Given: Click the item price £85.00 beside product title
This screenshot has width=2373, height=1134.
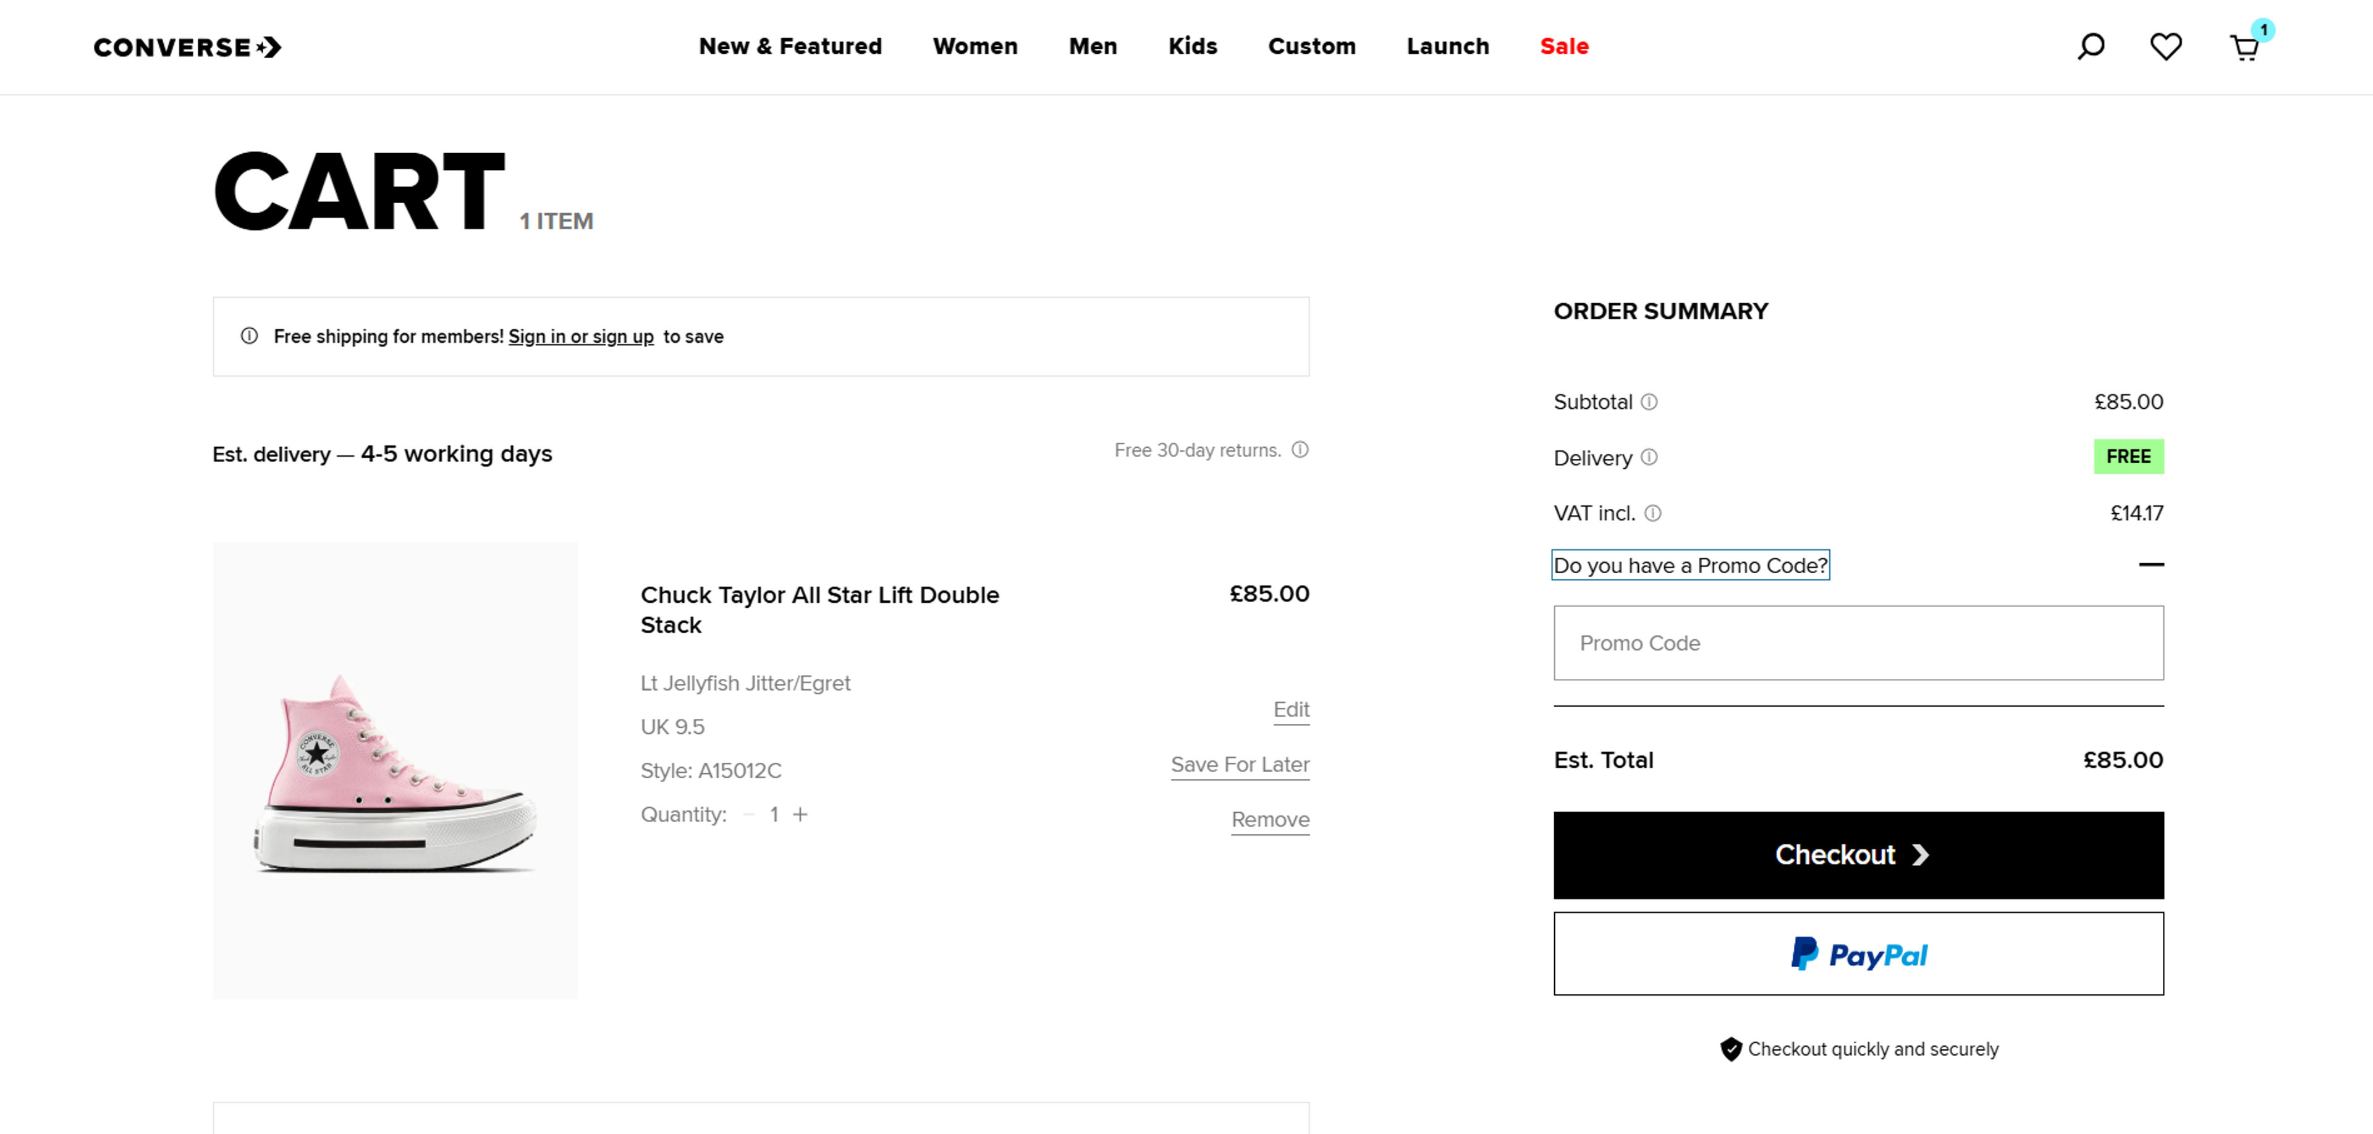Looking at the screenshot, I should coord(1269,594).
